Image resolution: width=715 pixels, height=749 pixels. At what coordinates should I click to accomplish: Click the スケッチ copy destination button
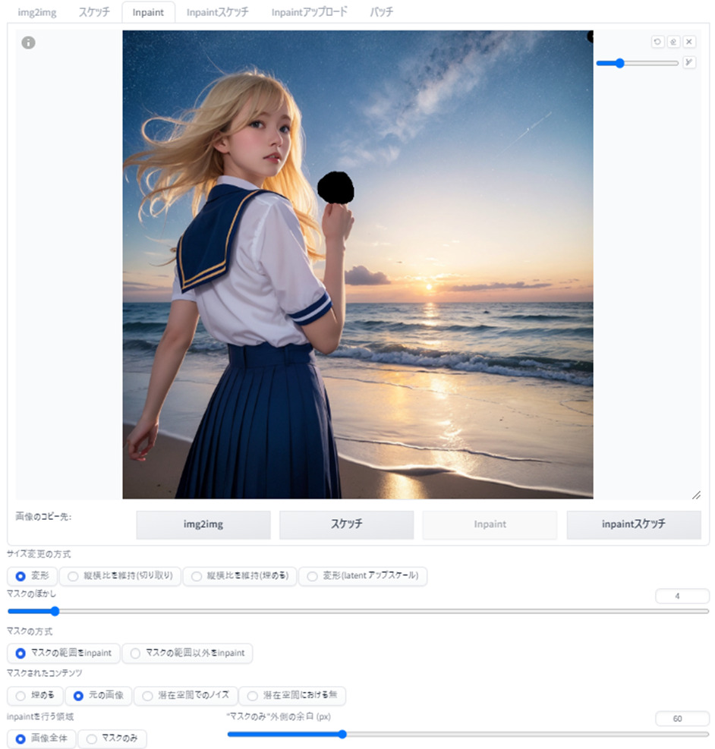click(347, 524)
